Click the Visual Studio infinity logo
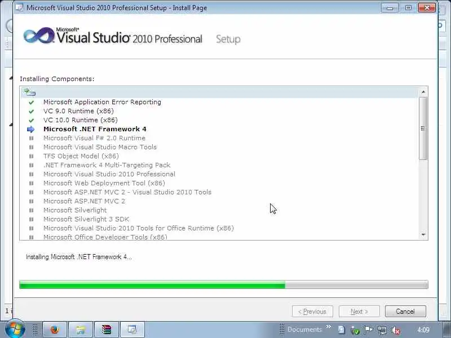The height and width of the screenshot is (338, 451). (x=39, y=35)
